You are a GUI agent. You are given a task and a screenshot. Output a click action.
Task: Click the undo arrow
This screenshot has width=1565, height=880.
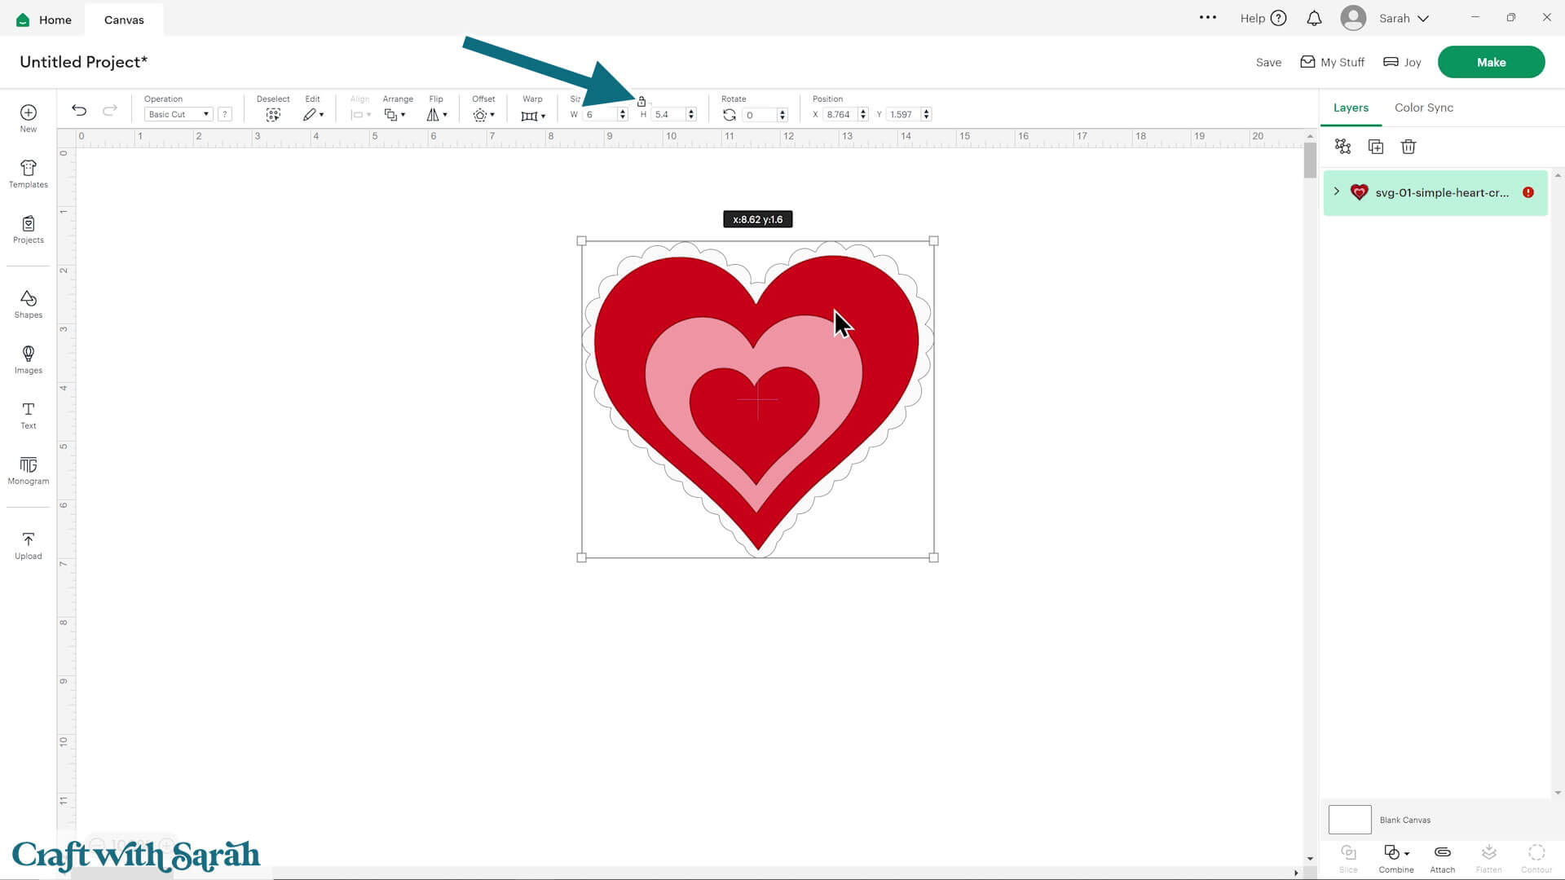click(x=79, y=110)
